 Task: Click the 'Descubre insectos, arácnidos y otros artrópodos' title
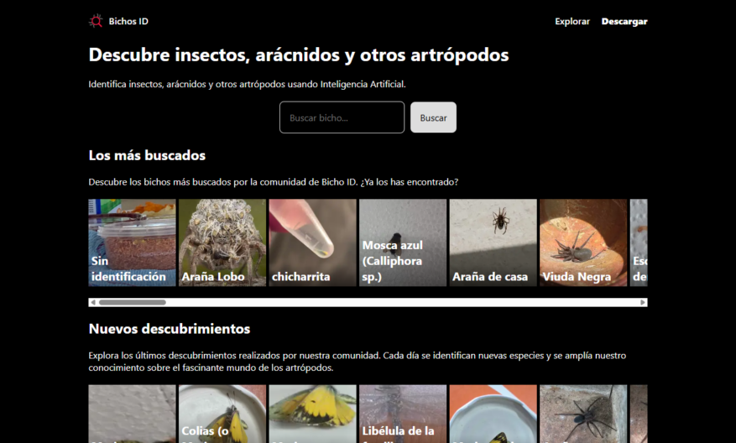click(x=299, y=55)
